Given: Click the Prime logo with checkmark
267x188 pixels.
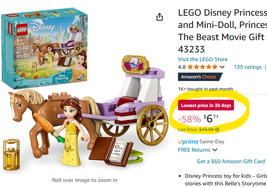Looking at the screenshot, I should pyautogui.click(x=188, y=141).
